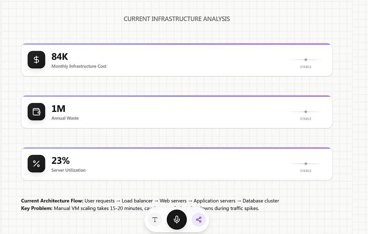This screenshot has height=234, width=368.
Task: Click the trend indicator dot on Annual Waste
Action: coord(305,112)
